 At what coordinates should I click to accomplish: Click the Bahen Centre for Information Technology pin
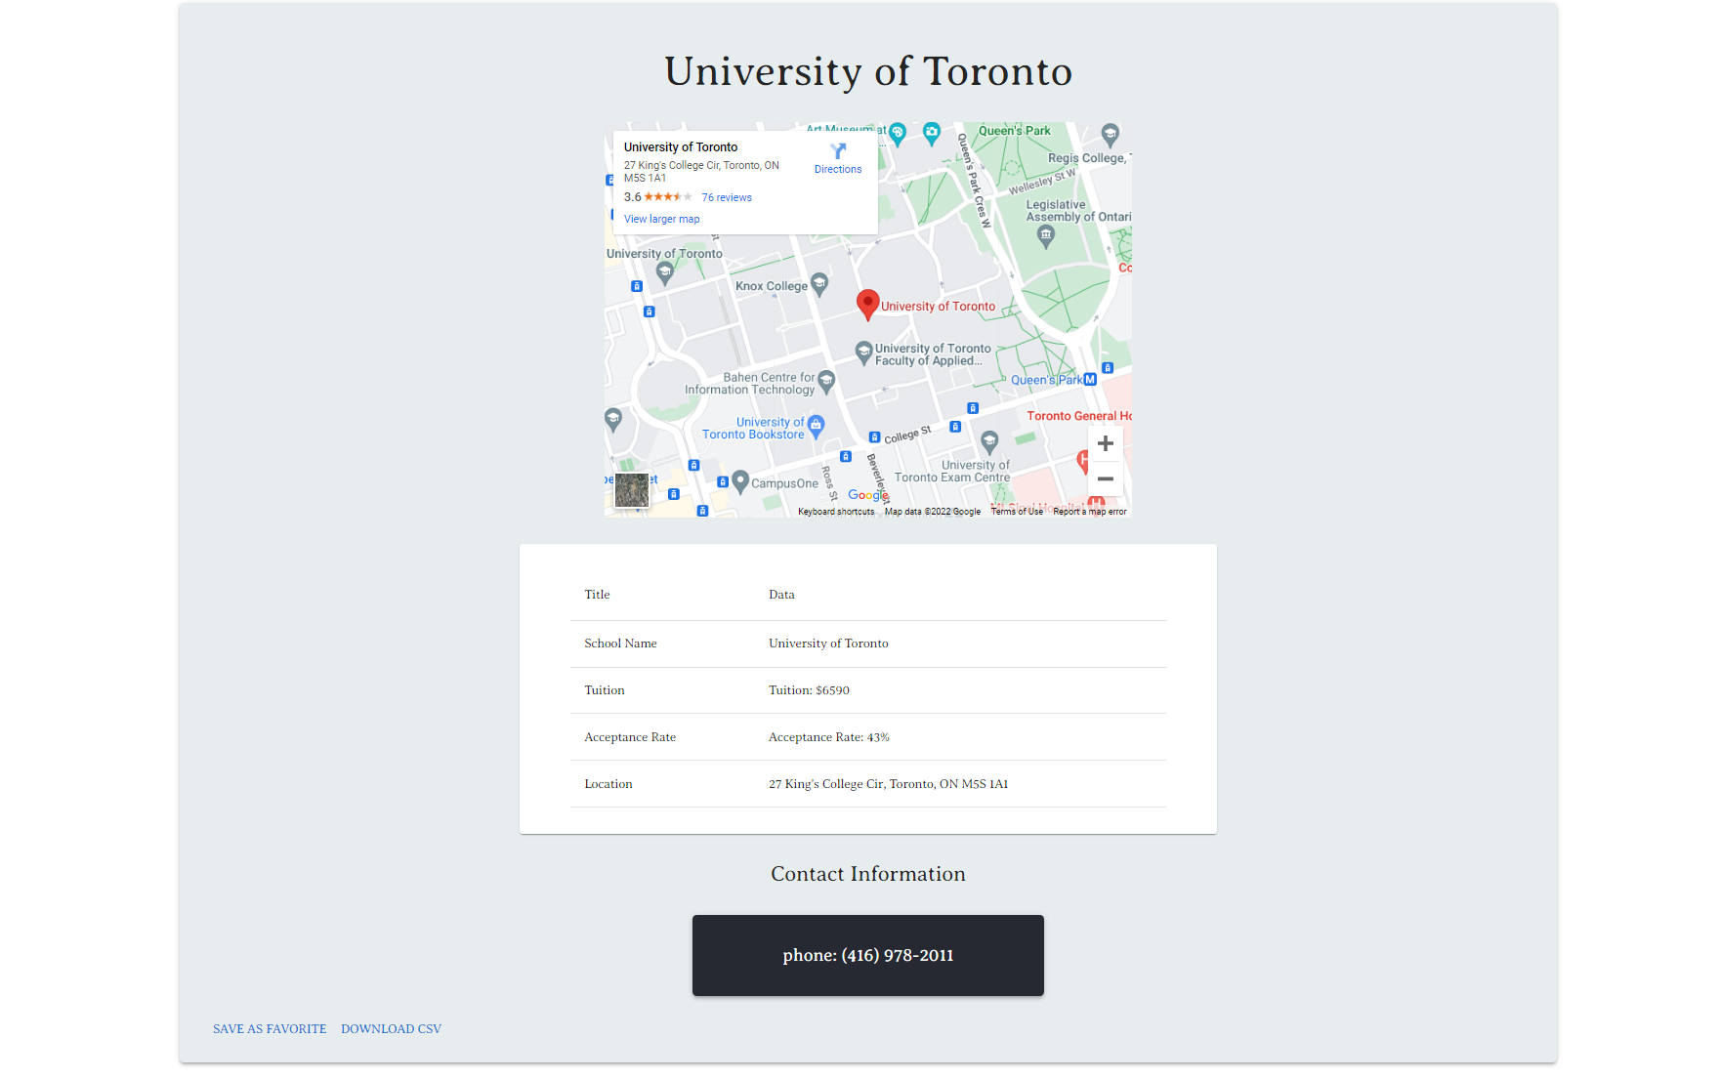click(826, 381)
